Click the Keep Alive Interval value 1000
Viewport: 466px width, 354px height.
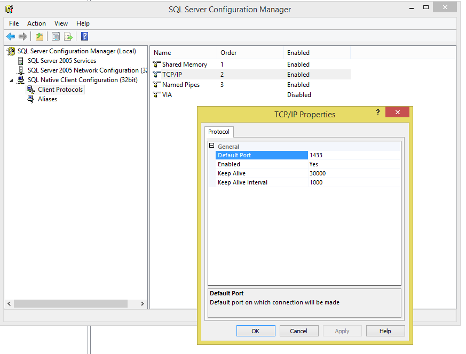pos(316,182)
